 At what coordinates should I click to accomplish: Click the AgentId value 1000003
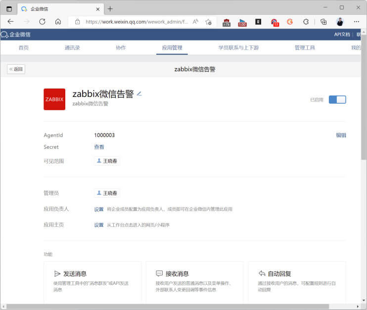(104, 135)
